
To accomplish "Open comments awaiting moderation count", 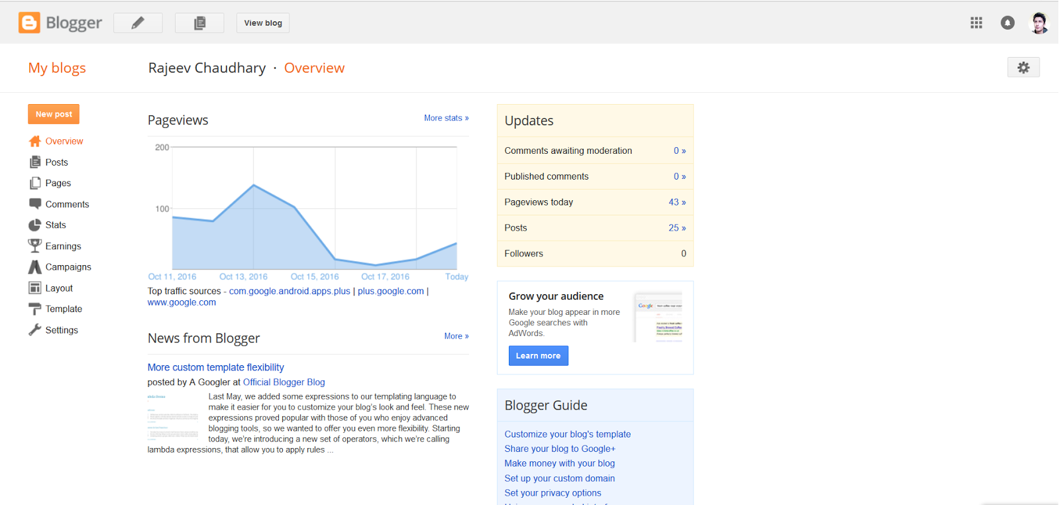I will (680, 150).
